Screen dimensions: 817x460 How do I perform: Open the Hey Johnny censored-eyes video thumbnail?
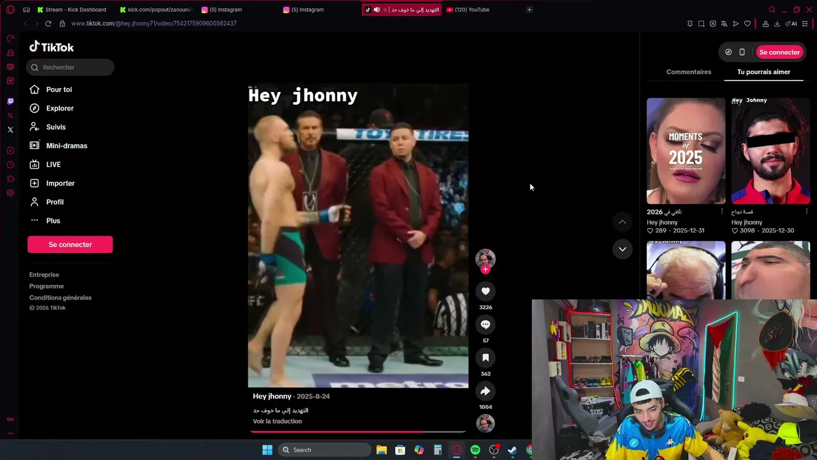[x=770, y=151]
